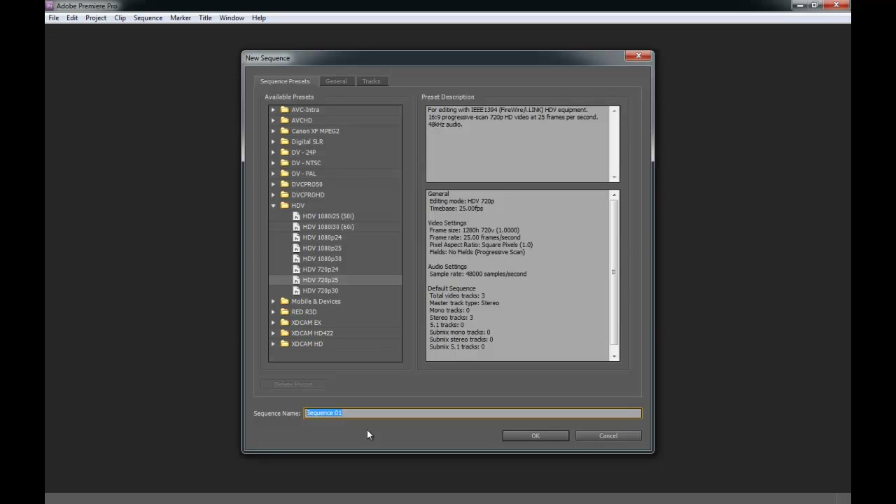The height and width of the screenshot is (504, 896).
Task: Expand the Digital SLR preset folder
Action: 274,141
